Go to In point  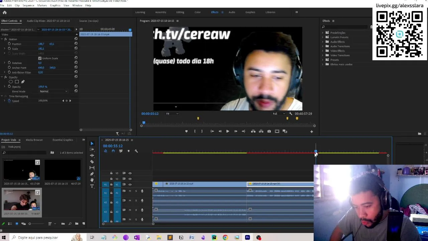tap(212, 131)
